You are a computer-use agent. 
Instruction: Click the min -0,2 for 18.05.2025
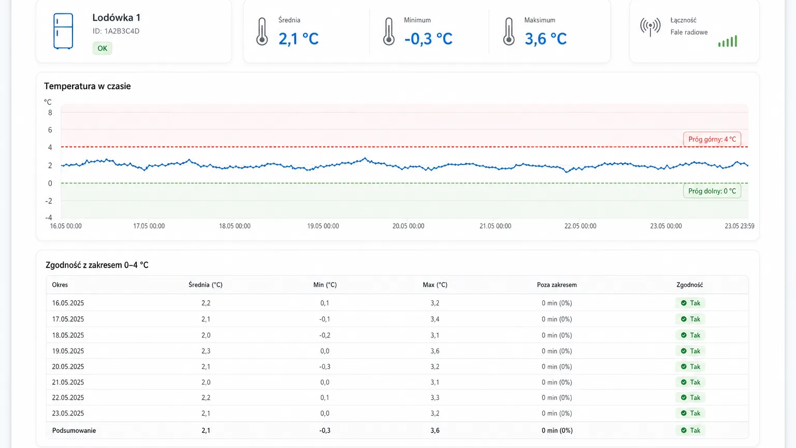(x=325, y=335)
